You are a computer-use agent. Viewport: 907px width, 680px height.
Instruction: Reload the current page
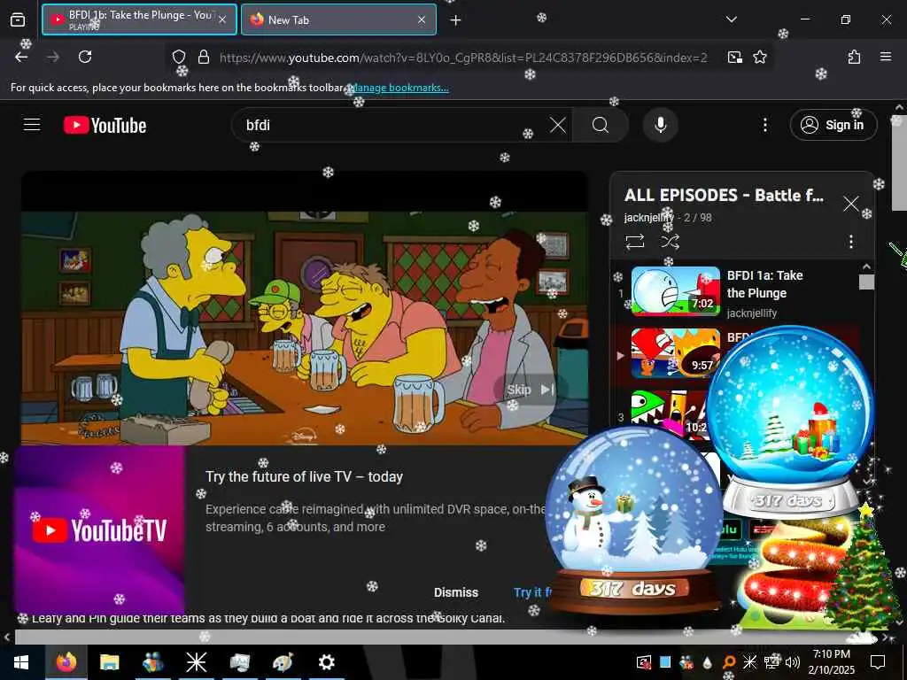[85, 57]
